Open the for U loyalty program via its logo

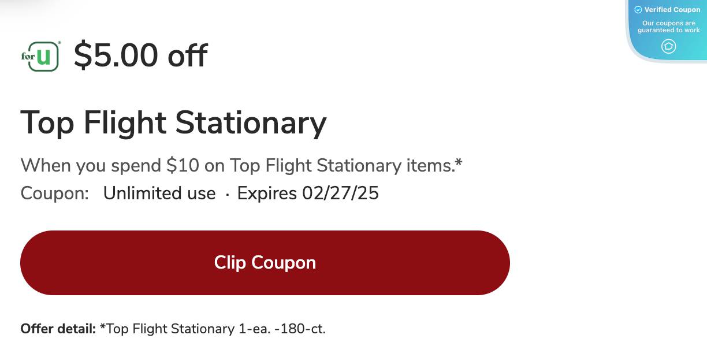coord(40,55)
